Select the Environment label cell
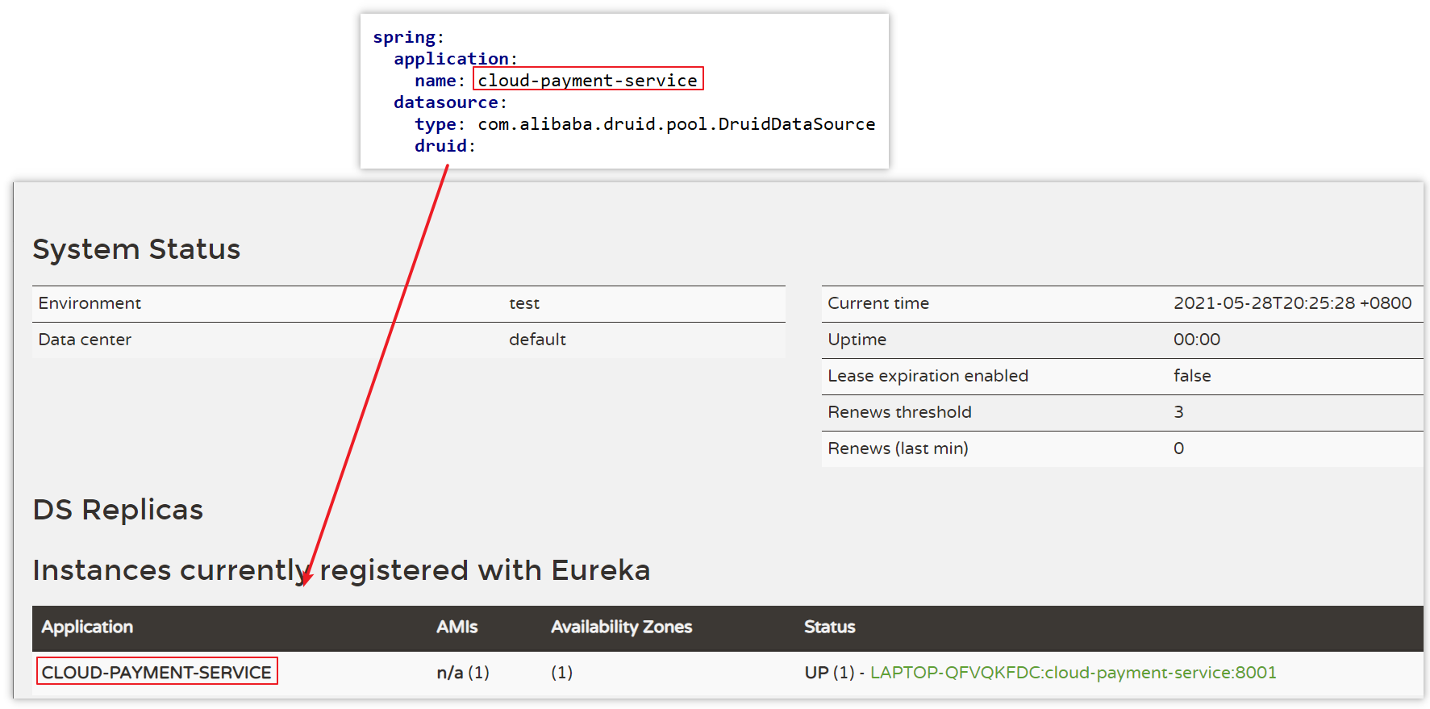 [x=90, y=303]
